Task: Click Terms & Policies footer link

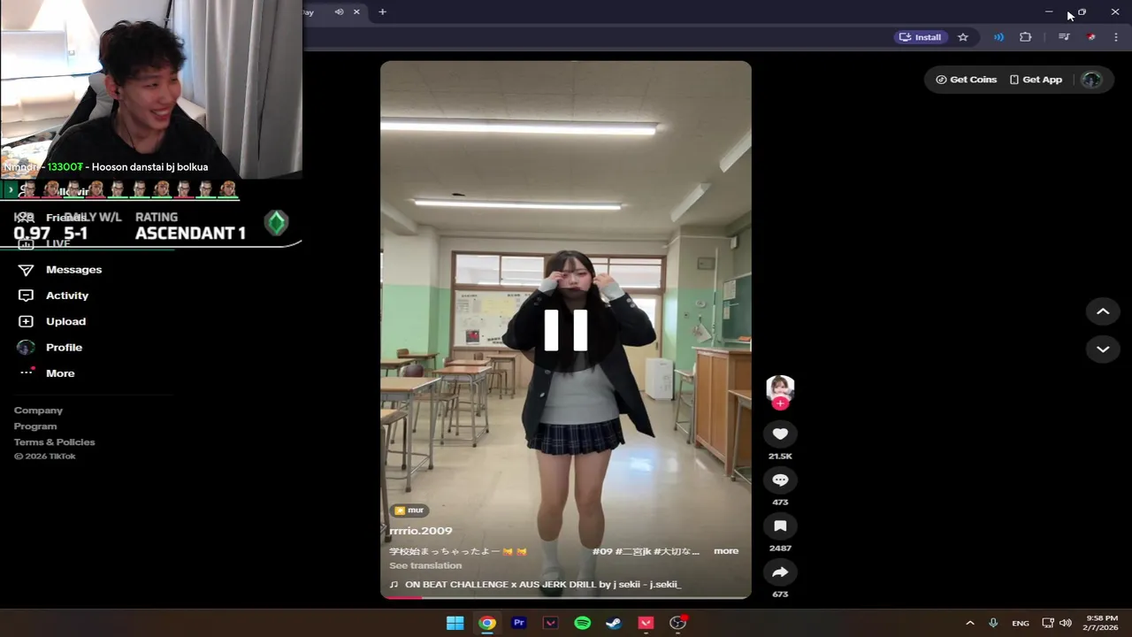Action: pos(54,442)
